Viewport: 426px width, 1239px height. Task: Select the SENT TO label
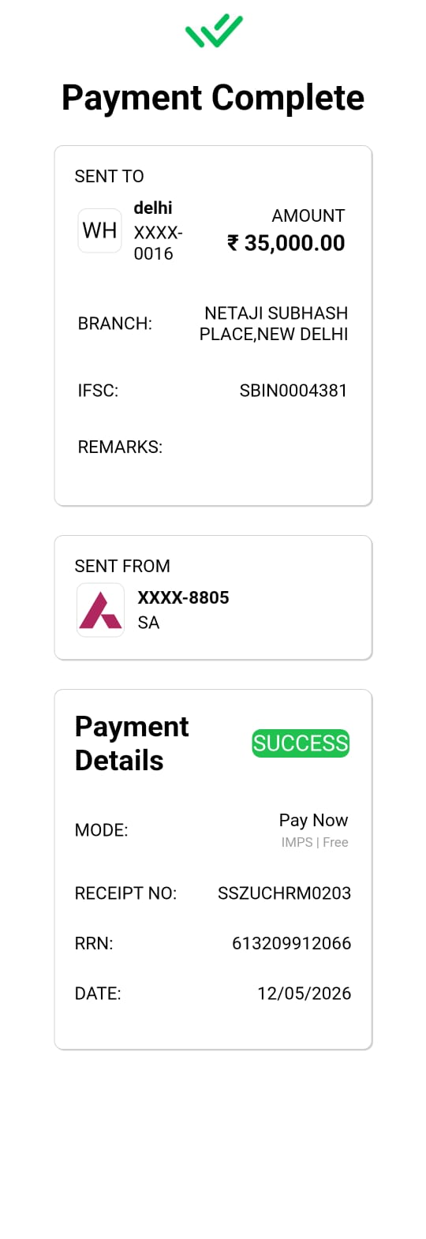click(109, 176)
